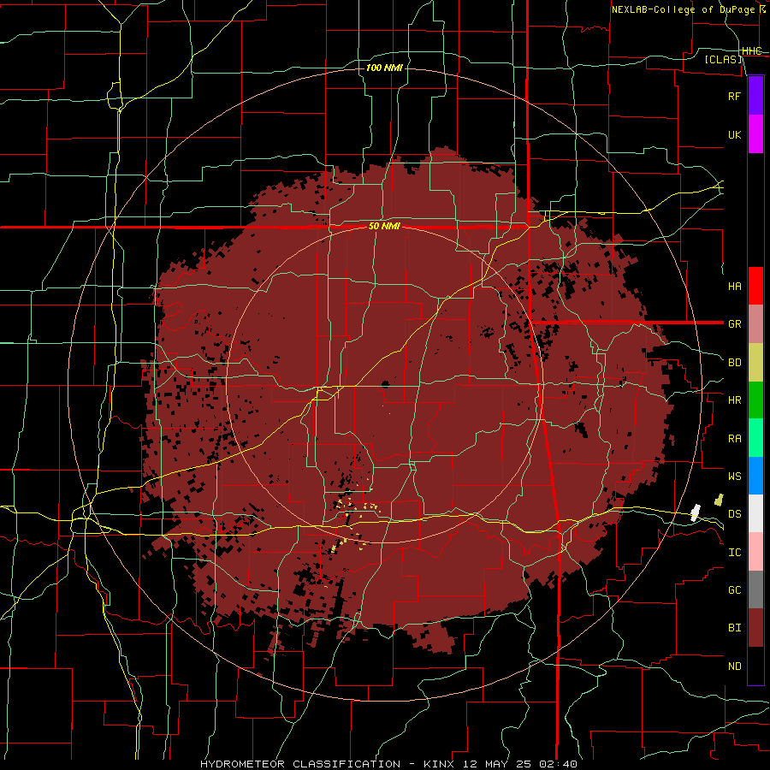Click the RA legend label
Image resolution: width=770 pixels, height=770 pixels.
734,439
